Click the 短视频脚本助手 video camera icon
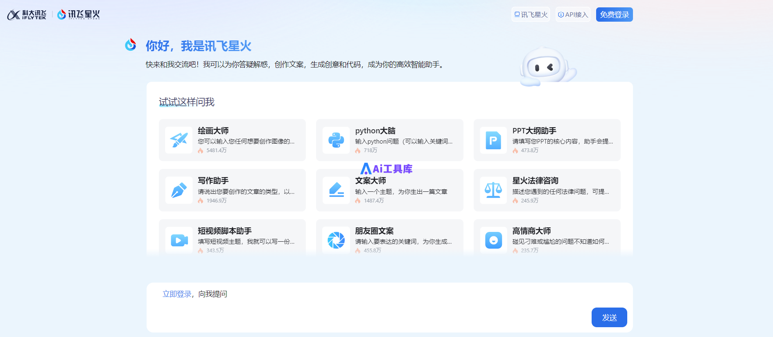 point(179,240)
